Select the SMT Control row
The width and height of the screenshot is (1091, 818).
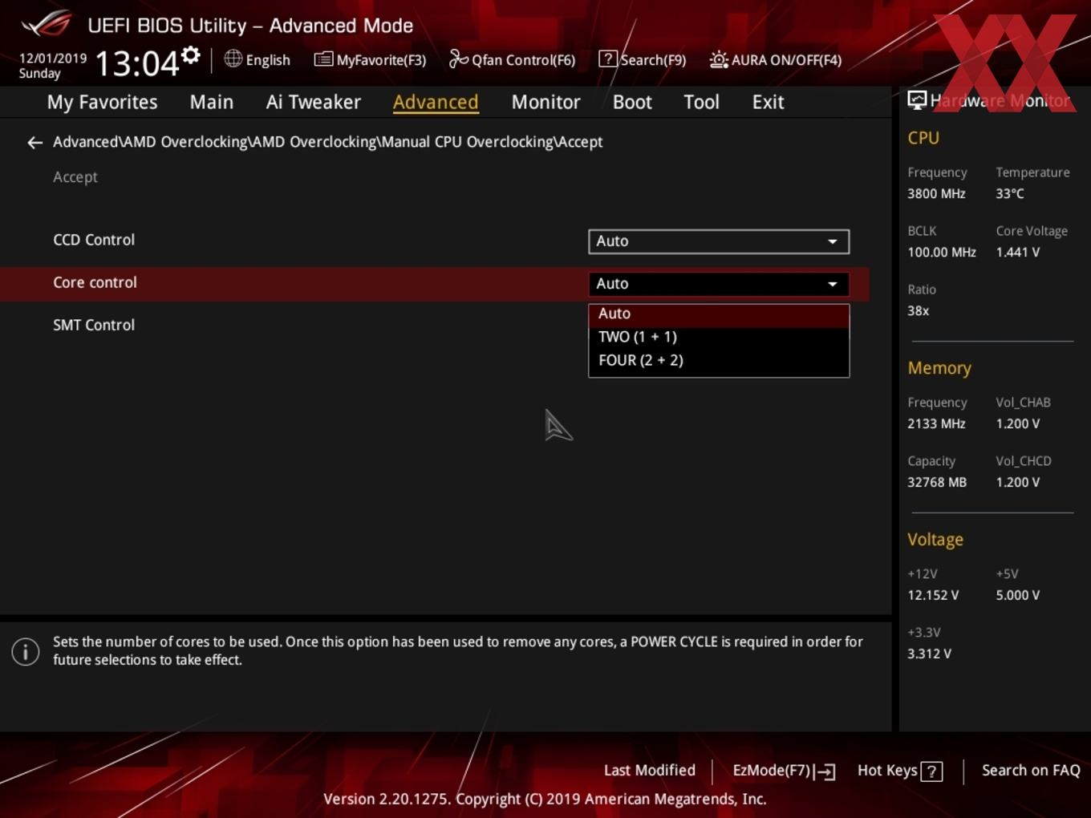point(94,325)
